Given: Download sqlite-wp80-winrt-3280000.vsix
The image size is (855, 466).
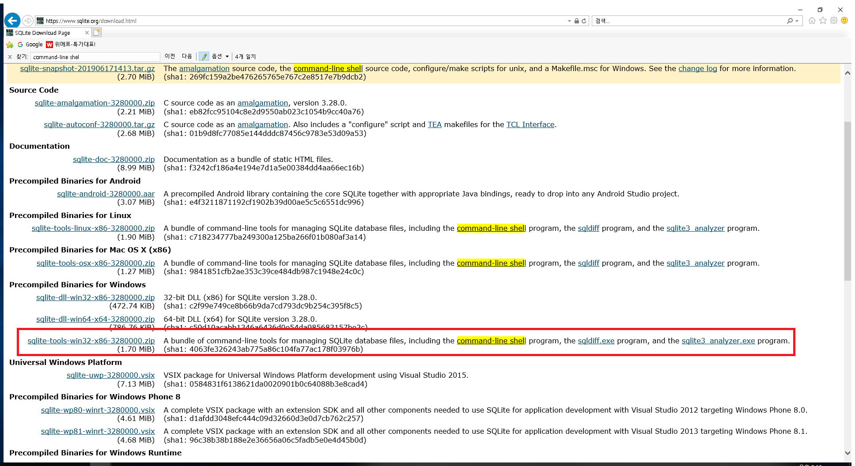Looking at the screenshot, I should click(98, 410).
